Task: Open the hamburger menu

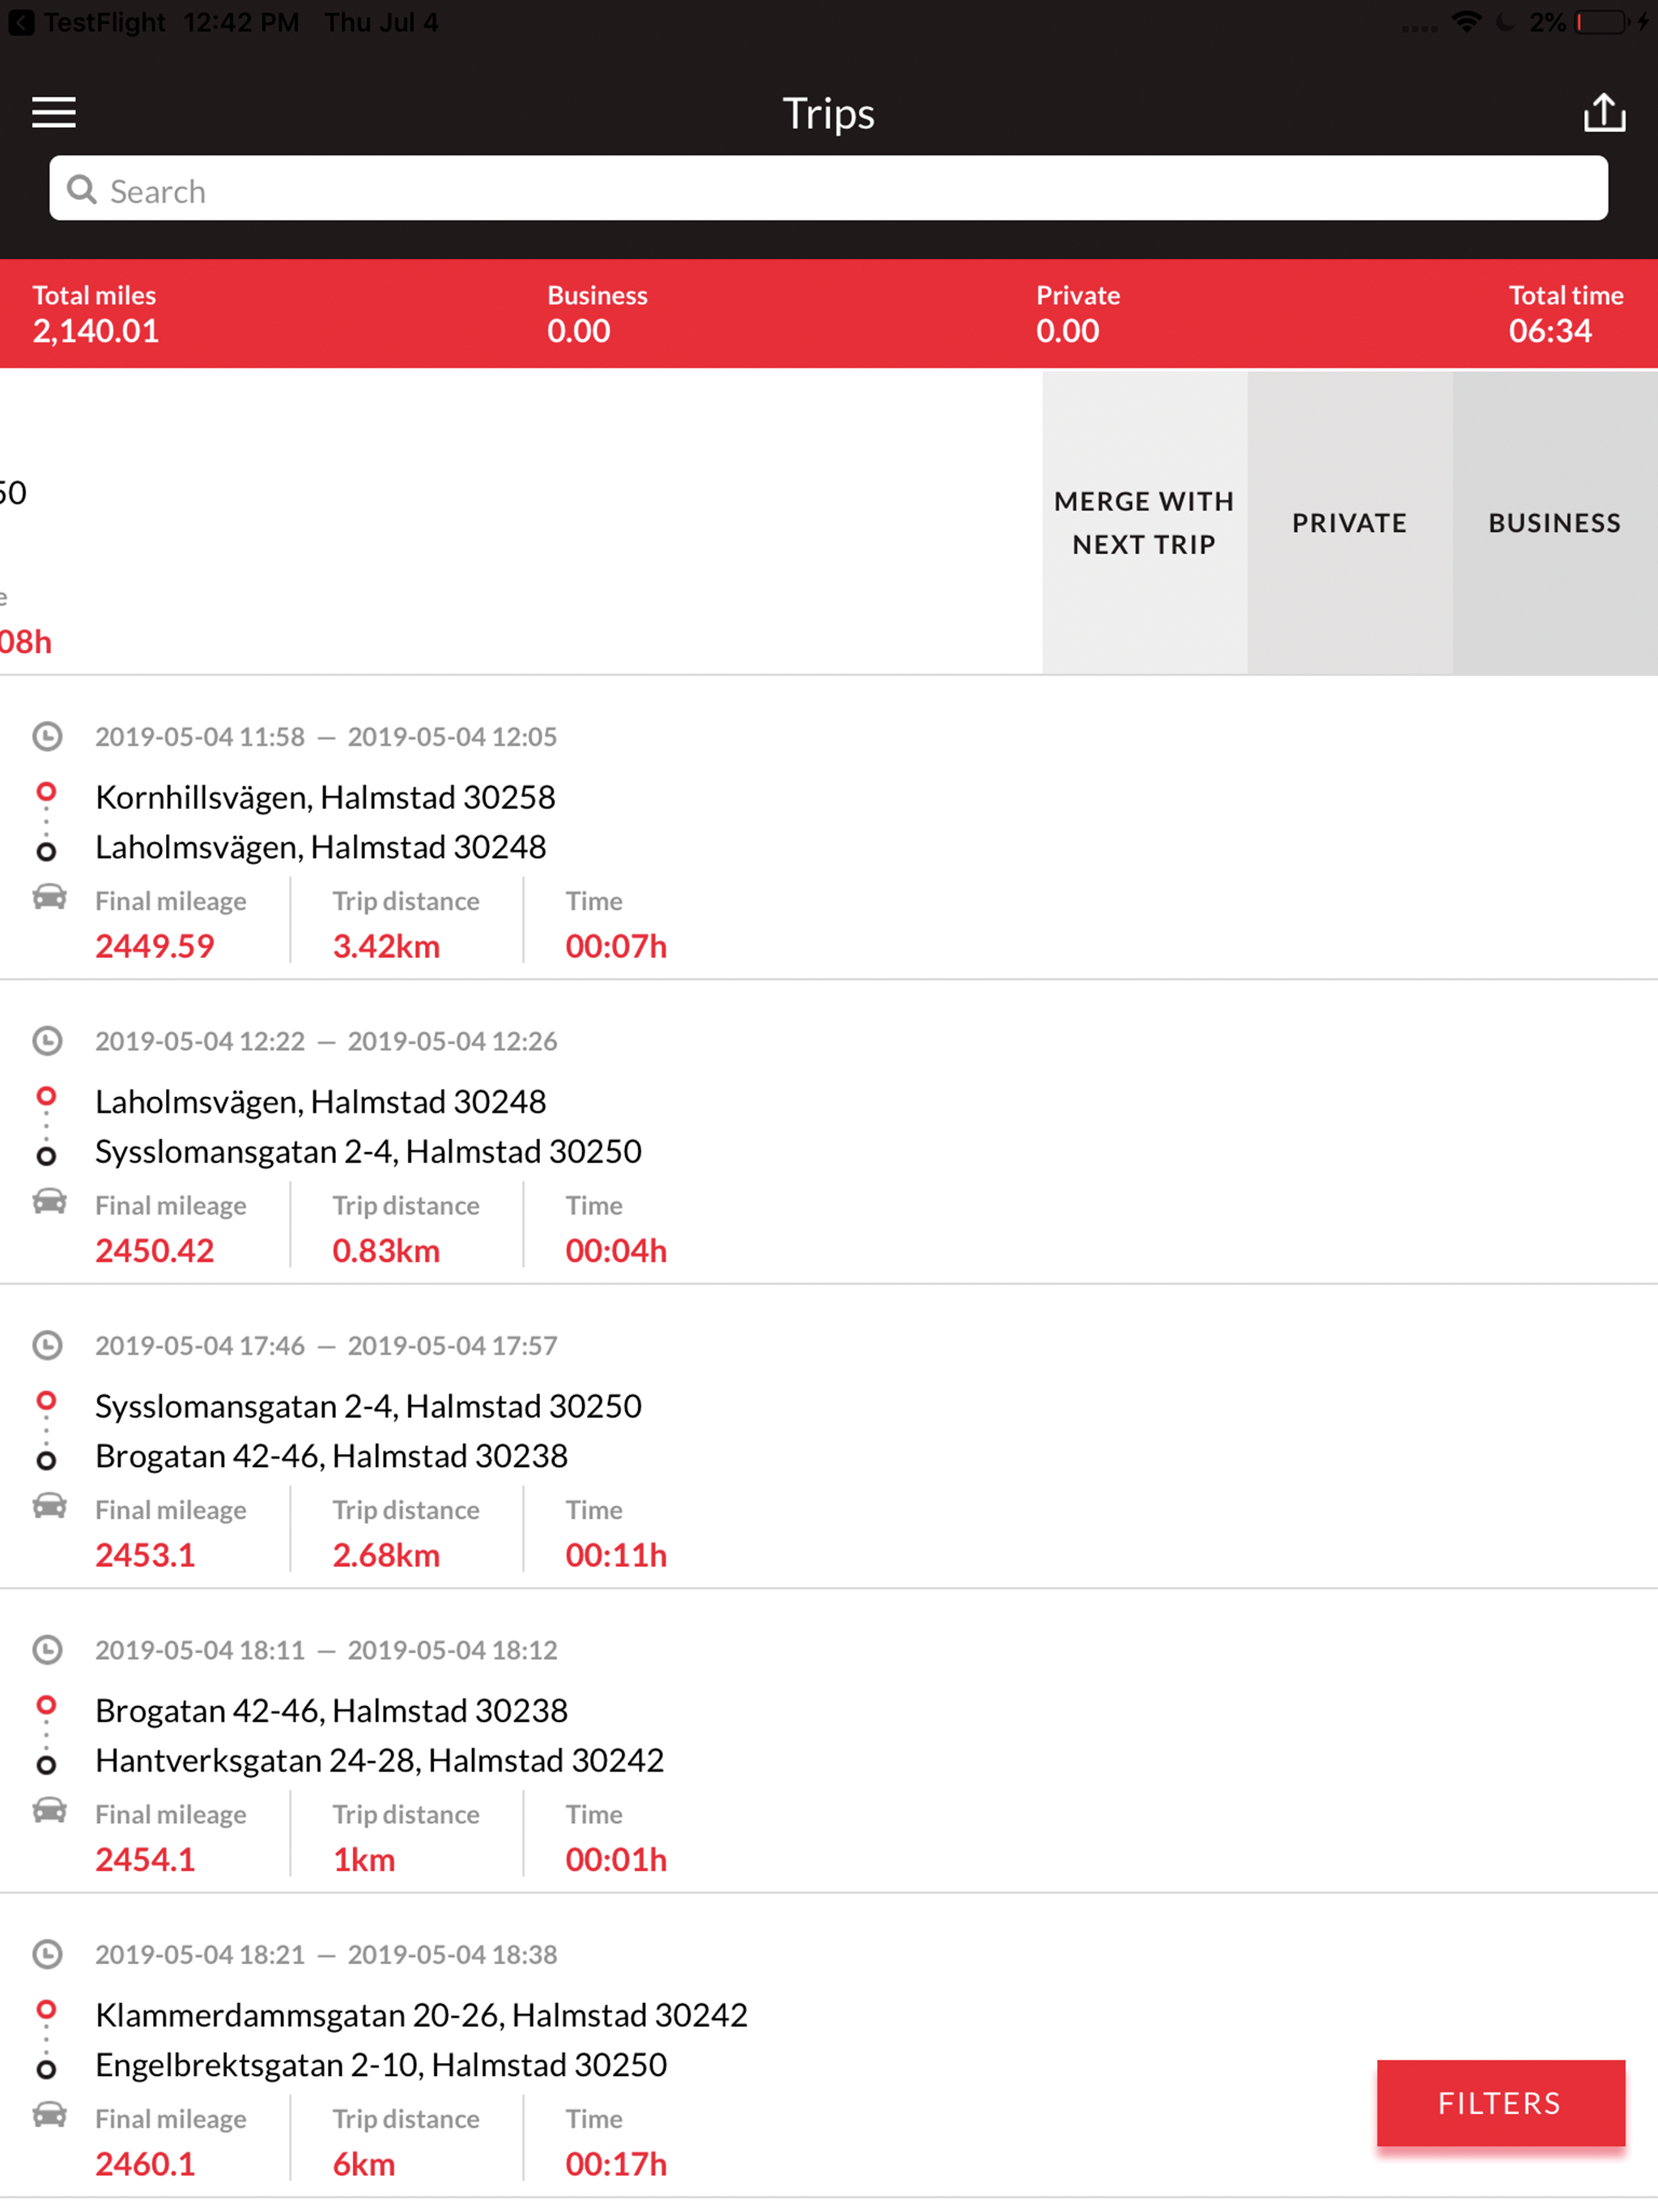Action: [54, 112]
